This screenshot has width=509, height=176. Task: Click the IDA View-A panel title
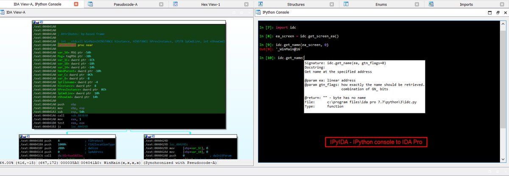[16, 13]
